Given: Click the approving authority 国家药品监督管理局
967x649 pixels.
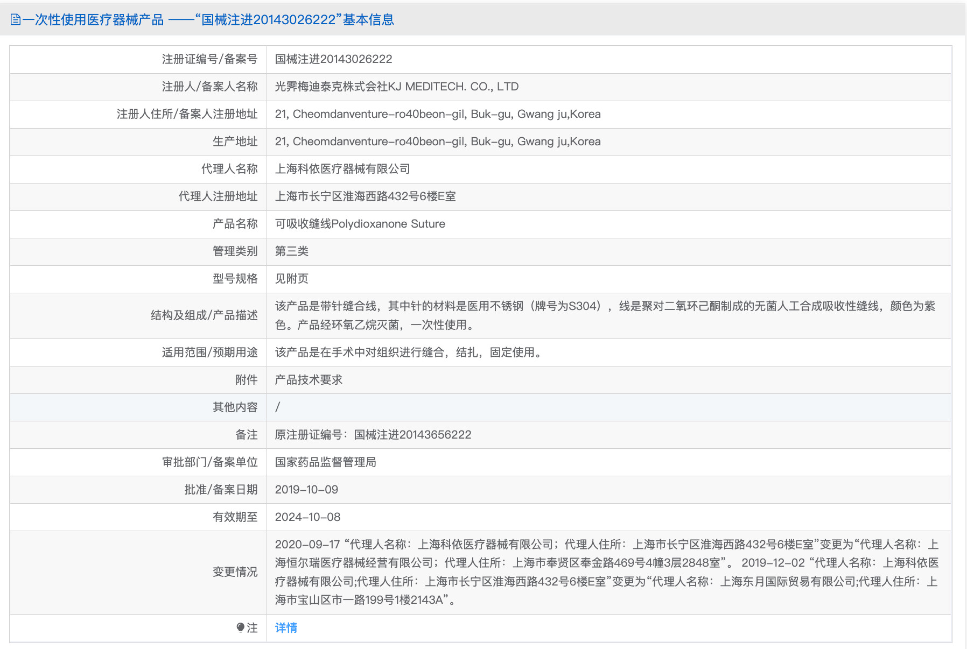Looking at the screenshot, I should [x=326, y=462].
